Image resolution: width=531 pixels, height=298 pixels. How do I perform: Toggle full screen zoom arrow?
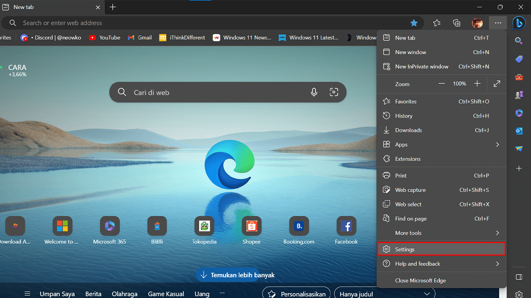tap(497, 84)
